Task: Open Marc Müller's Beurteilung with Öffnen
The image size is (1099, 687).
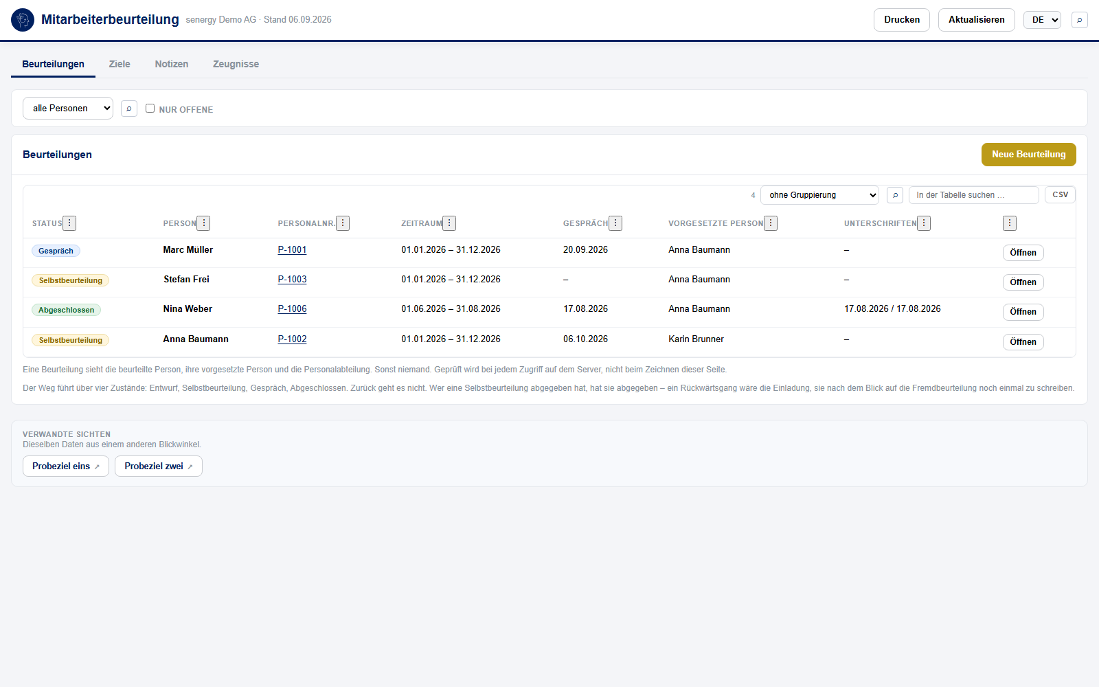Action: coord(1023,253)
